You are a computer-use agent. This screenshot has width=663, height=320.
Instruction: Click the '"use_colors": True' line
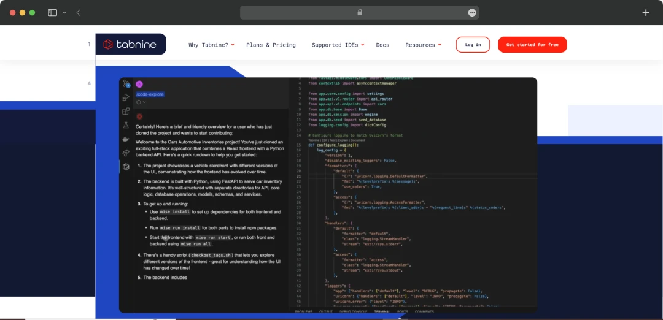362,186
